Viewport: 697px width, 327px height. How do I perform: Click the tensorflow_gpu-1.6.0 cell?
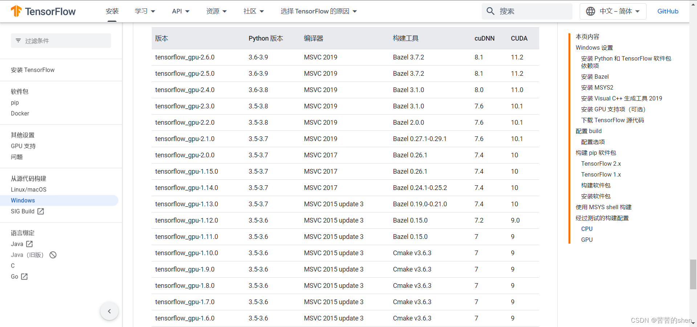coord(185,318)
